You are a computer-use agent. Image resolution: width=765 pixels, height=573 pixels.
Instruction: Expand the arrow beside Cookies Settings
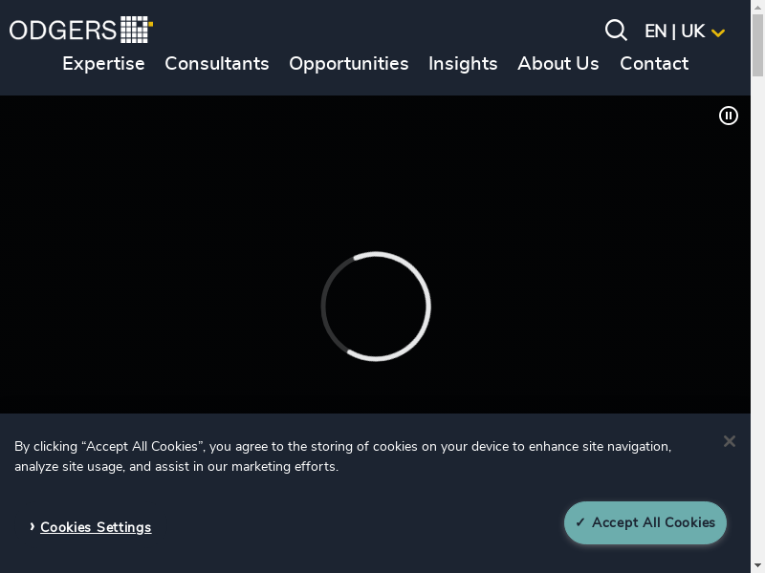coord(32,526)
